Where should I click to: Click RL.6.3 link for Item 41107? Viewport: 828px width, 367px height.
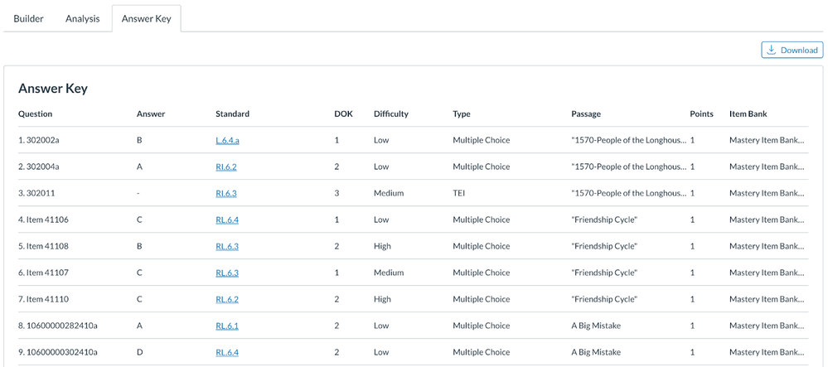(227, 273)
